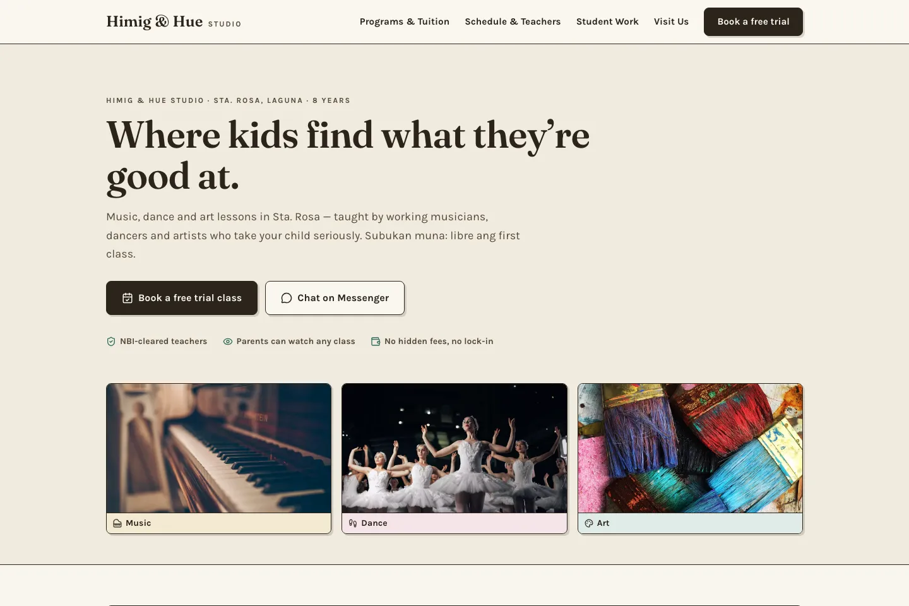This screenshot has height=606, width=909.
Task: Click the shield icon beside NBI-cleared teachers
Action: (111, 342)
